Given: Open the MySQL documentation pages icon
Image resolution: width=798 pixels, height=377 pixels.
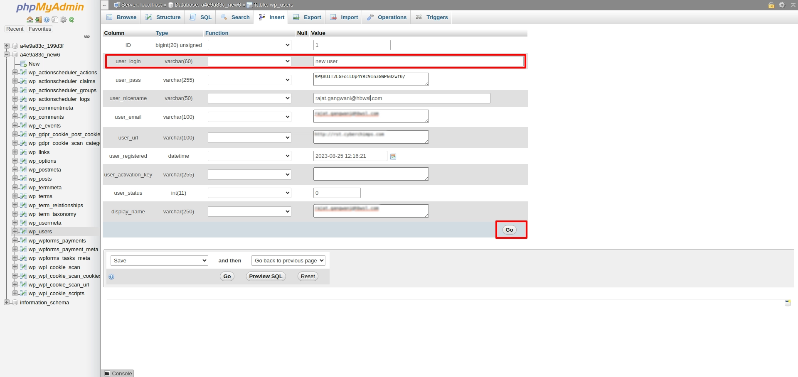Looking at the screenshot, I should point(54,20).
